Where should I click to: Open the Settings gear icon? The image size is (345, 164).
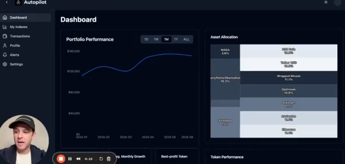tap(5, 64)
